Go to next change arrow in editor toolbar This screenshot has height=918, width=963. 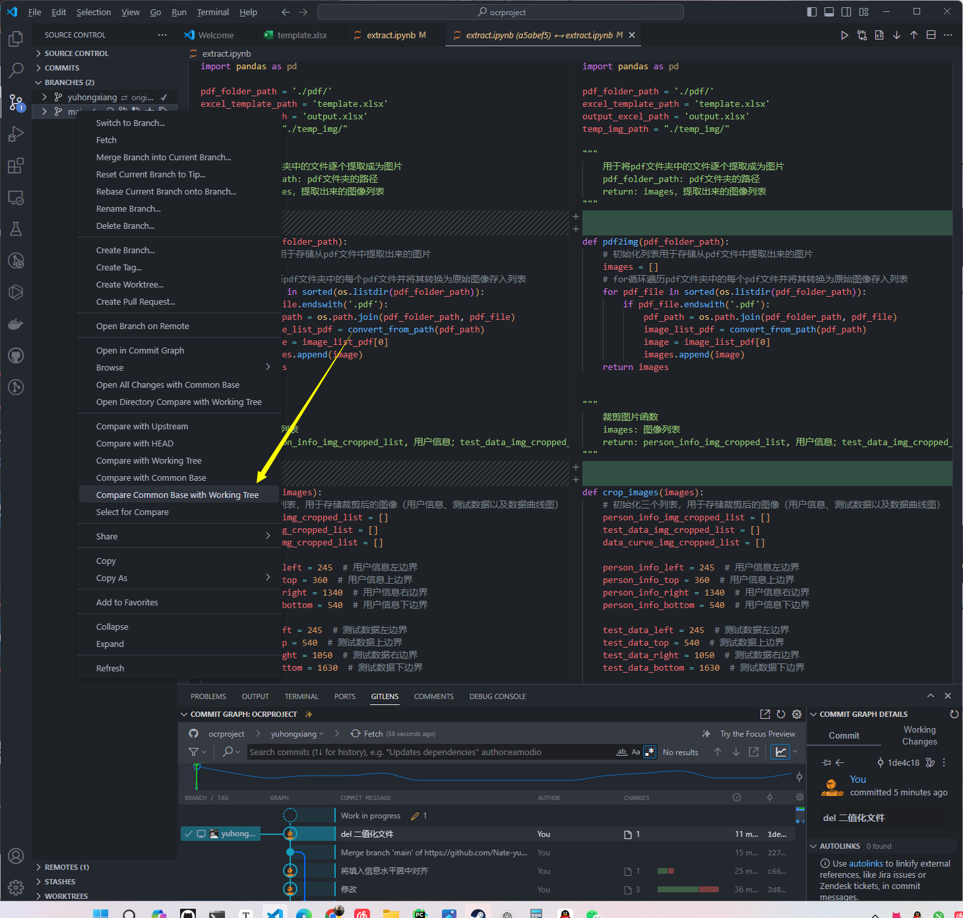click(896, 35)
